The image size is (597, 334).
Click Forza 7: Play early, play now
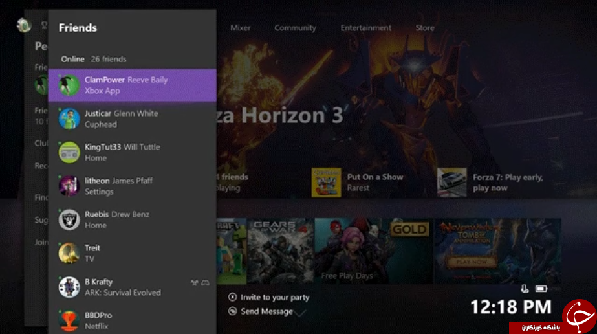pyautogui.click(x=508, y=183)
